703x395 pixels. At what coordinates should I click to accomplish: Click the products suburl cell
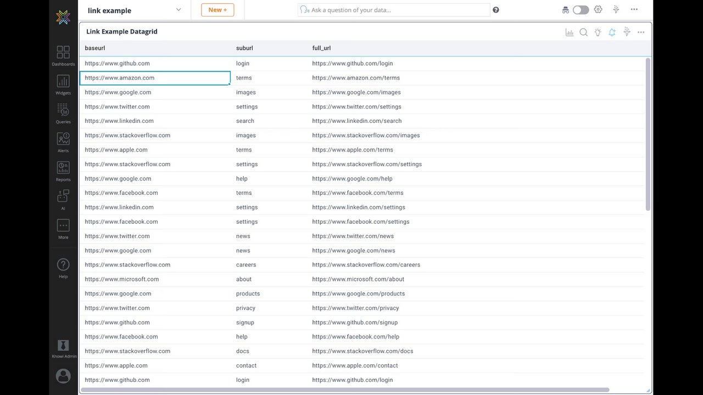click(x=269, y=294)
